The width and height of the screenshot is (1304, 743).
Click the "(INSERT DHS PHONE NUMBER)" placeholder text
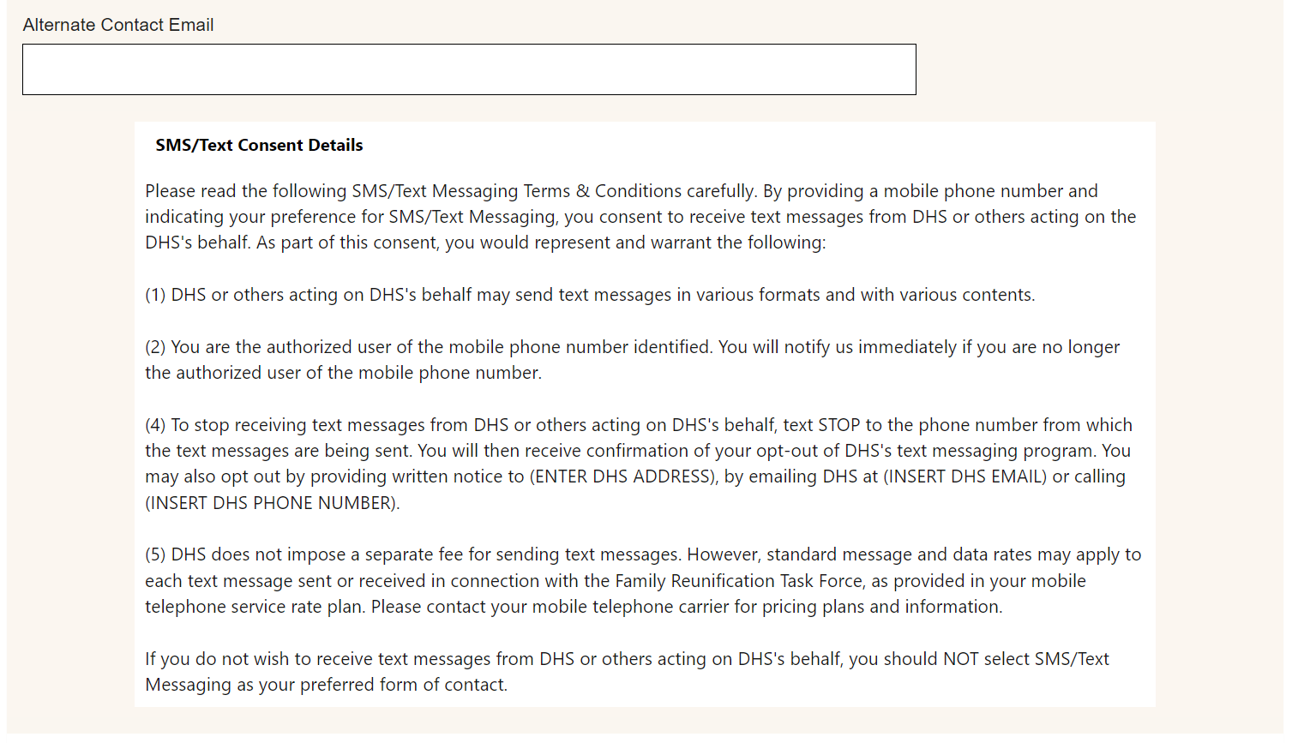click(x=273, y=503)
